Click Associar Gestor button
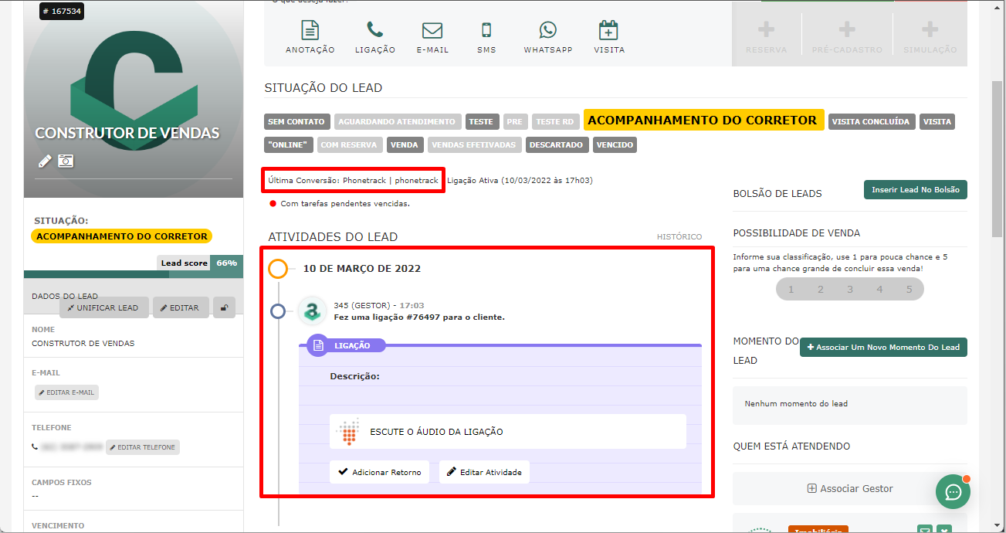This screenshot has width=1006, height=533. 850,488
